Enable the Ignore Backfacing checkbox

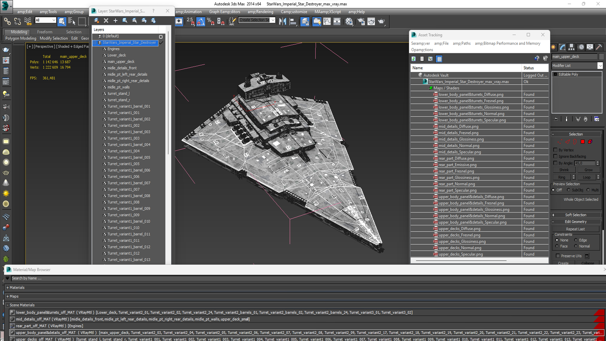point(555,156)
